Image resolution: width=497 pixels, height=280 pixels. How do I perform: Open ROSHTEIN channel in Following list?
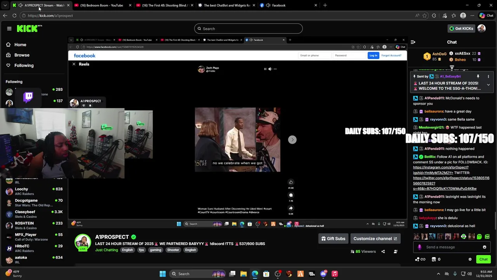pos(34,226)
